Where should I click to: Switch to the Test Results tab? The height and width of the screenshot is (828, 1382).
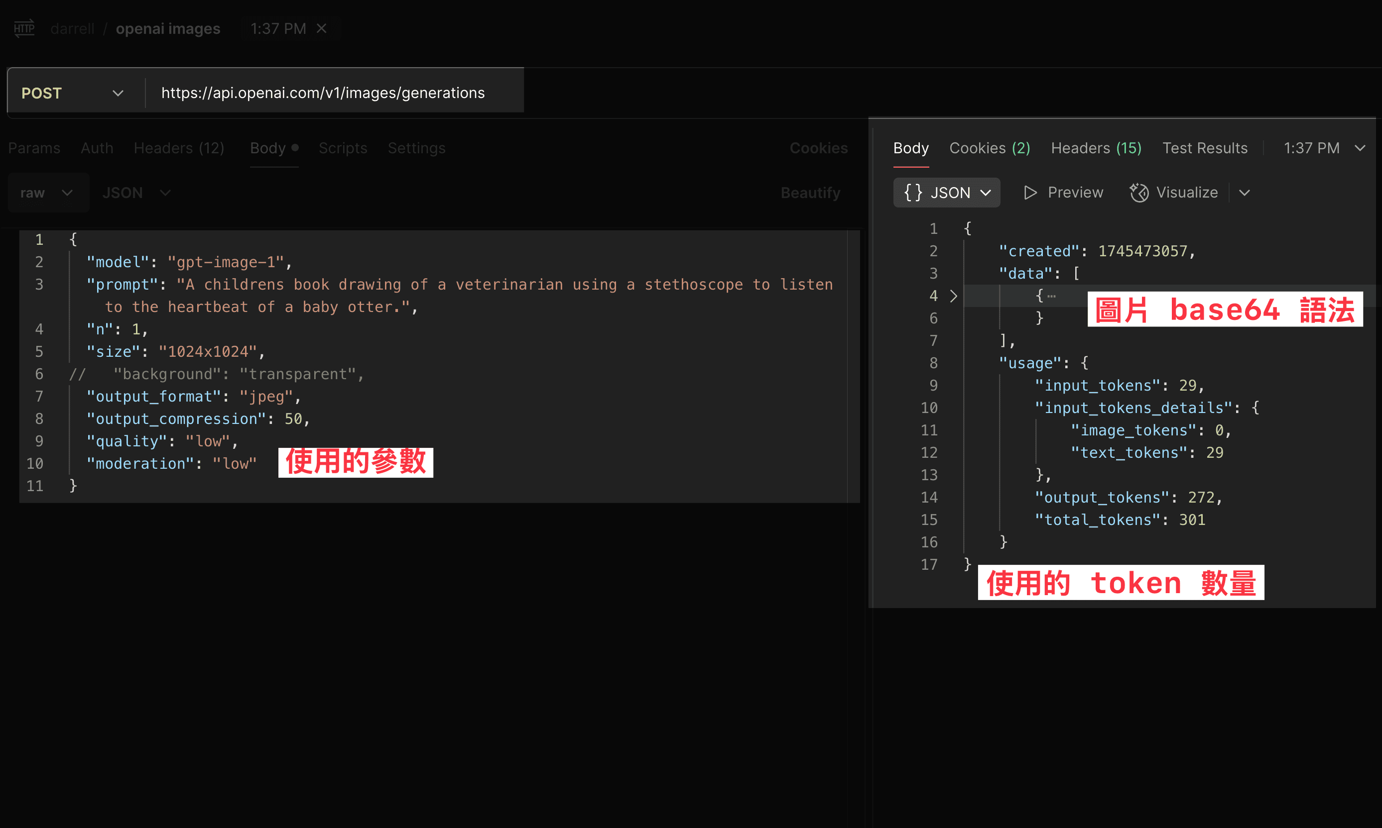tap(1205, 148)
